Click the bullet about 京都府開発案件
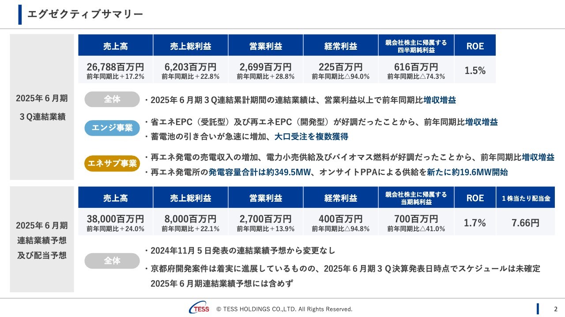The width and height of the screenshot is (565, 317). click(x=342, y=269)
